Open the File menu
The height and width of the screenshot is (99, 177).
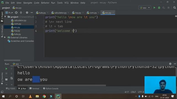7,3
